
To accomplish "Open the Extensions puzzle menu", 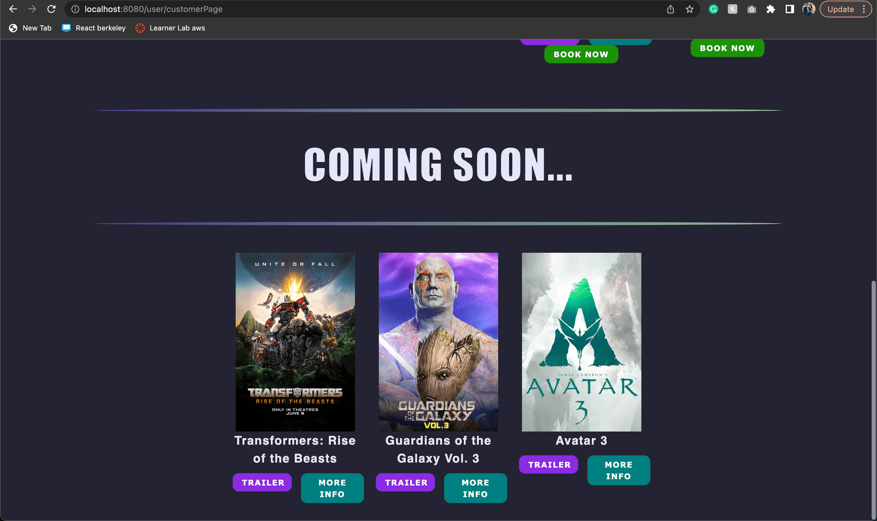I will point(771,9).
